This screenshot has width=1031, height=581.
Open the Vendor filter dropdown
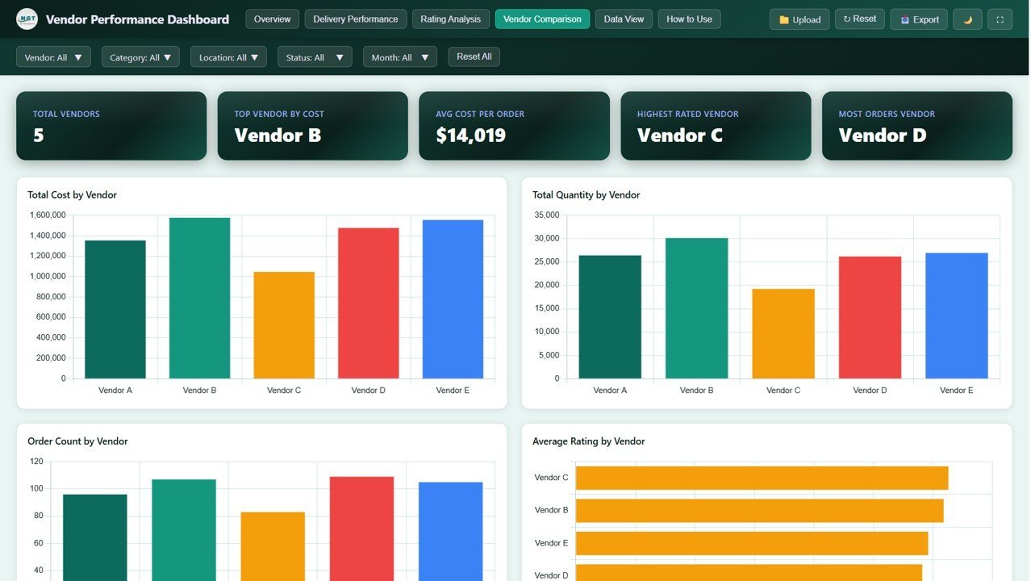(53, 56)
